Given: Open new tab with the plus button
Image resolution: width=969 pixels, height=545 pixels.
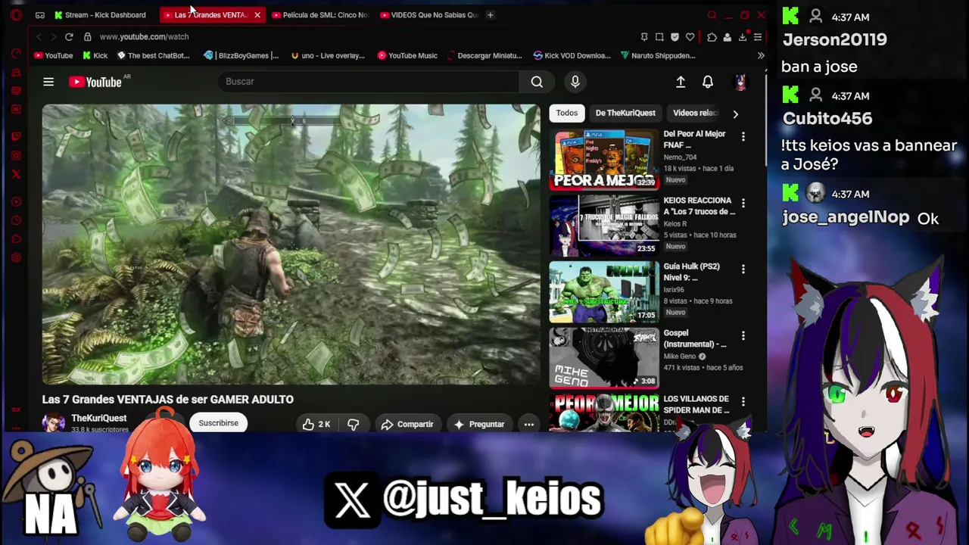Looking at the screenshot, I should pos(490,14).
